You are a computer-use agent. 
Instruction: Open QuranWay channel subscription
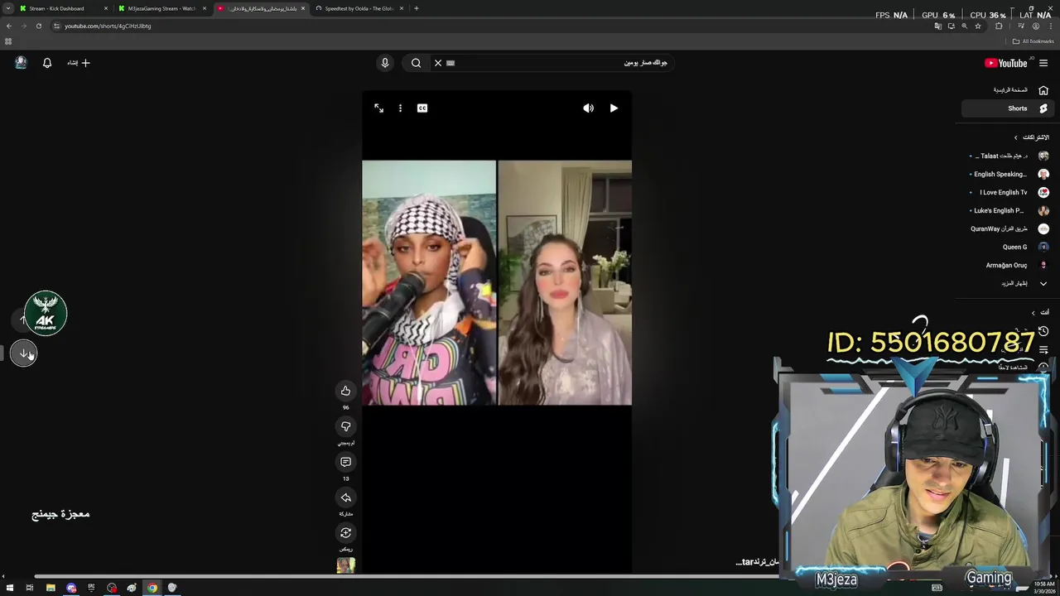tap(1007, 228)
